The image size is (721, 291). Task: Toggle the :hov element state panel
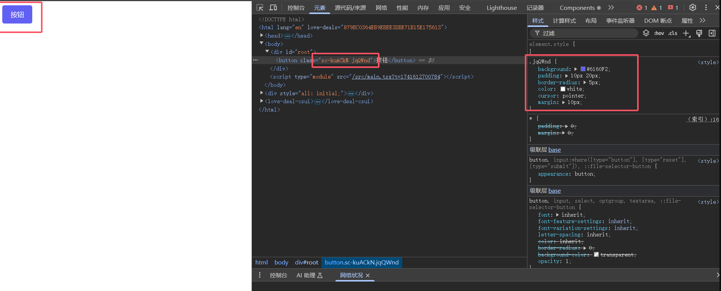coord(659,33)
